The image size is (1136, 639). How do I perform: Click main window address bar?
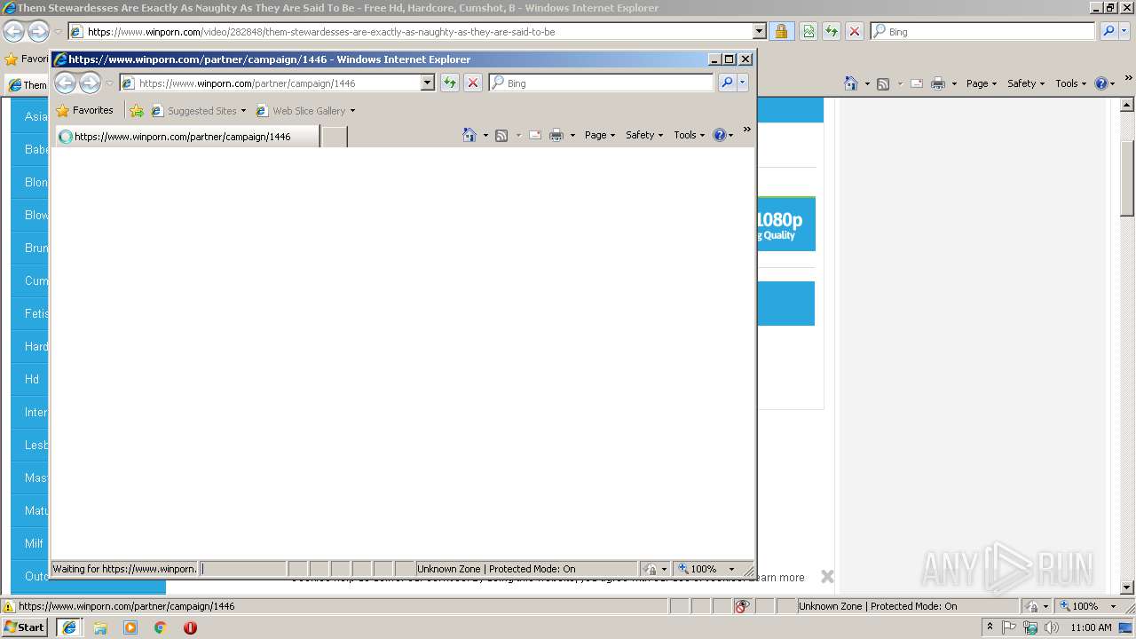[x=417, y=31]
